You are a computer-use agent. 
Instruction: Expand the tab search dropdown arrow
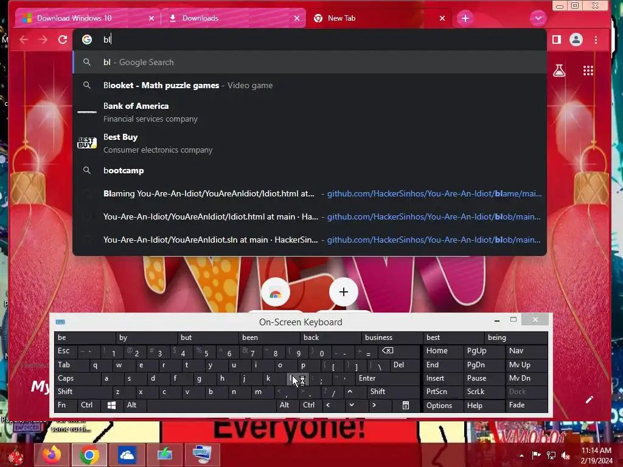538,18
